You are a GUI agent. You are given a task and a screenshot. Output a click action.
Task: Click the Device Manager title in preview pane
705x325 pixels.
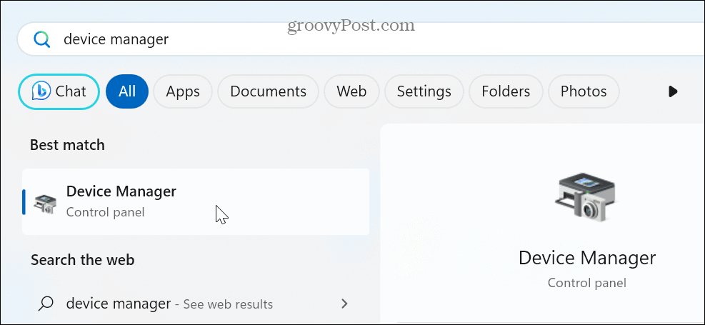point(586,258)
